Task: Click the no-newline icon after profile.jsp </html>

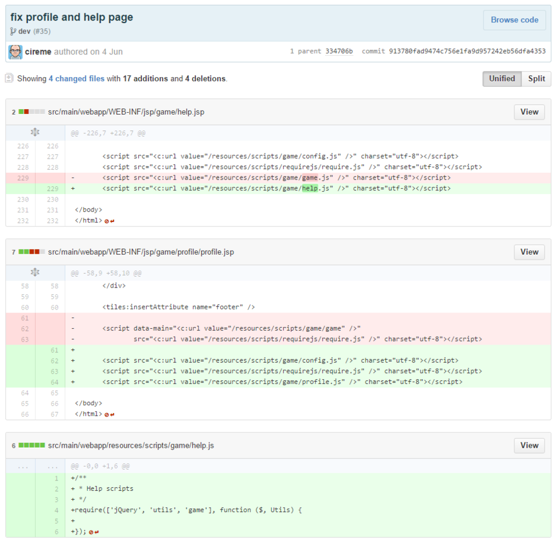Action: [x=109, y=414]
